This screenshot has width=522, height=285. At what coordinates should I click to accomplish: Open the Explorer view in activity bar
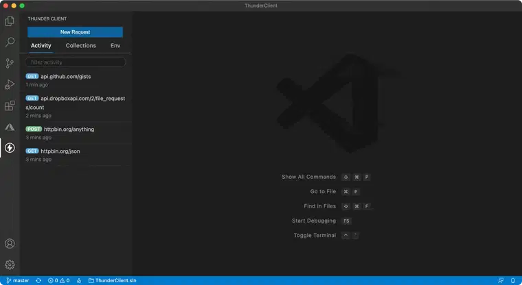pos(10,21)
